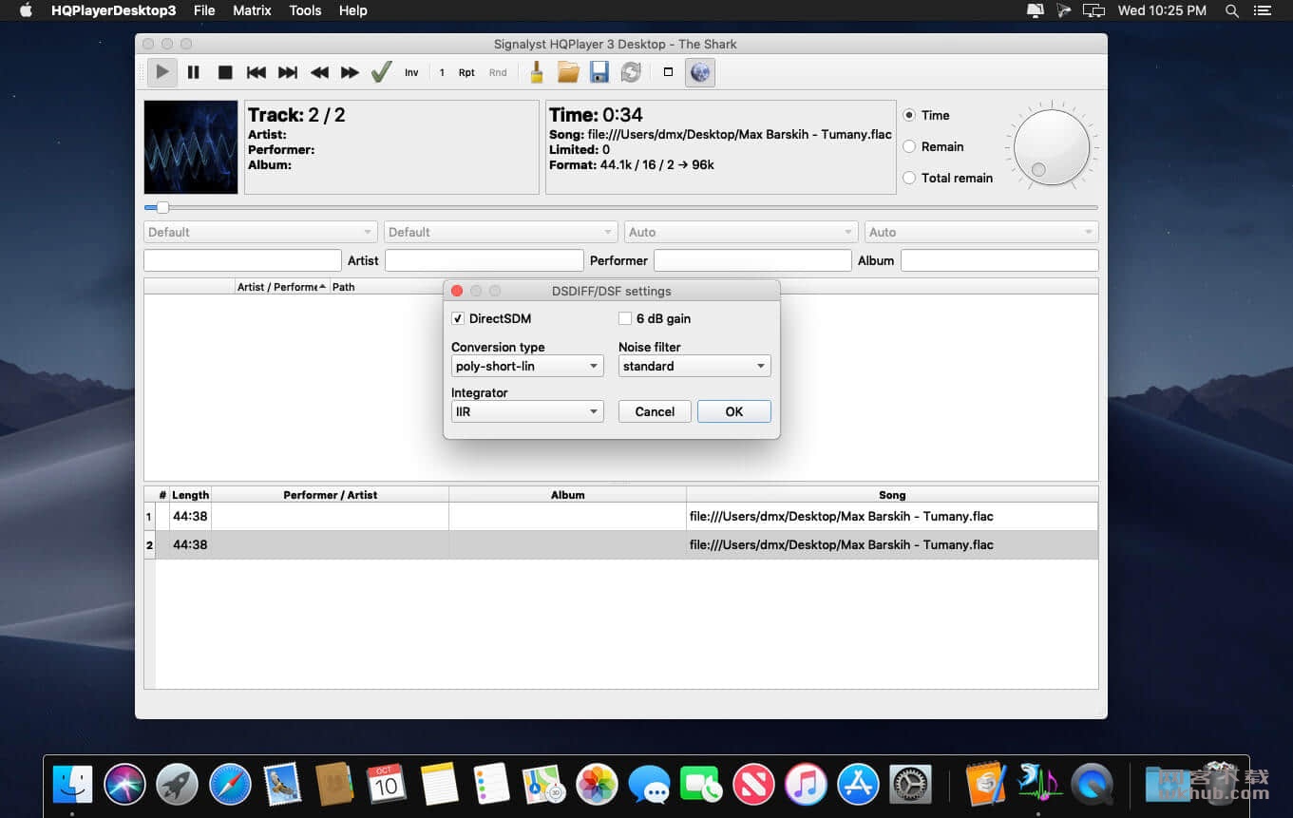Skip to previous track
Screen dimensions: 1293x818
256,72
